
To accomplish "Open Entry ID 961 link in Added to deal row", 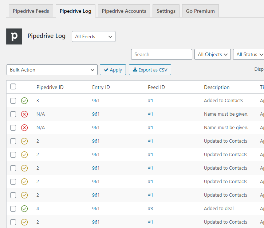I will 96,209.
